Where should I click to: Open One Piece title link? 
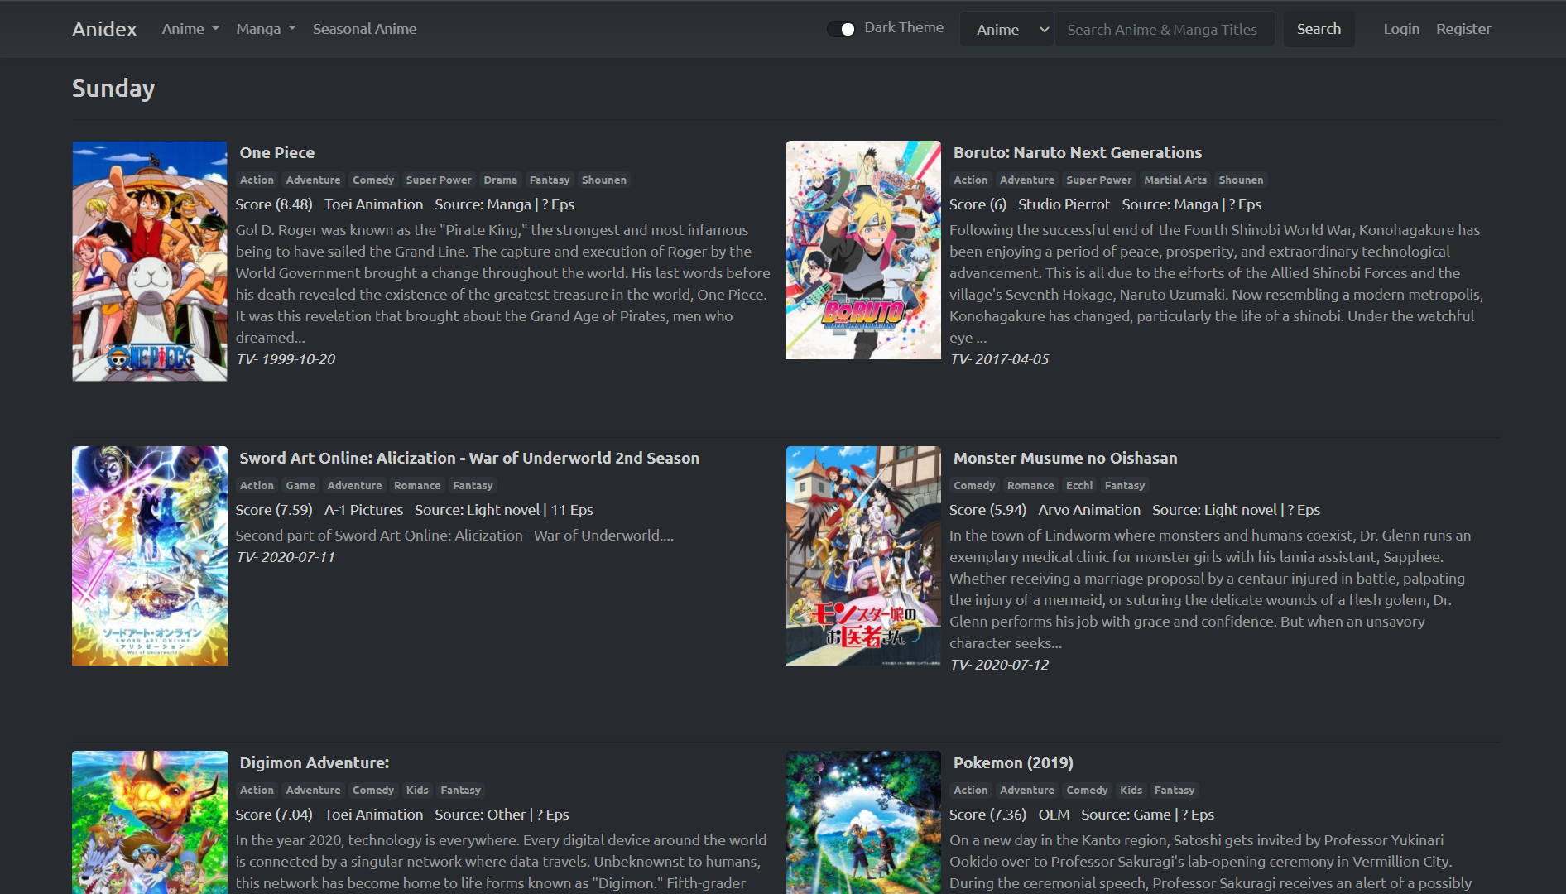point(276,152)
